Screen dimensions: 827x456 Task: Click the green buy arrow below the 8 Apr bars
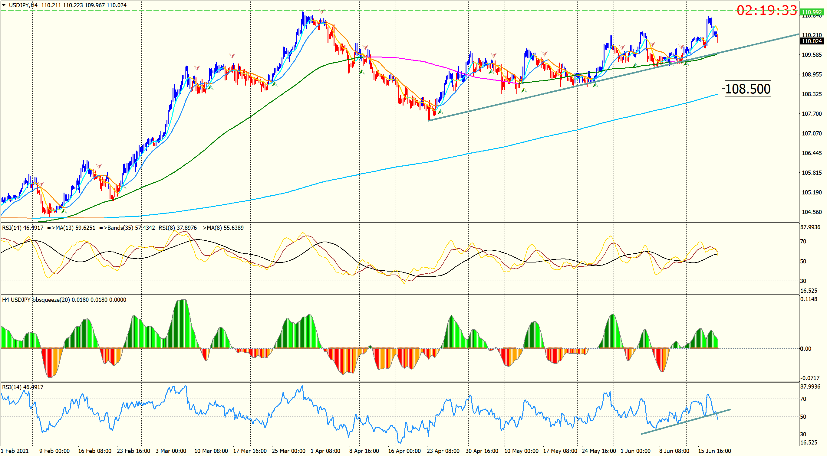pos(362,72)
